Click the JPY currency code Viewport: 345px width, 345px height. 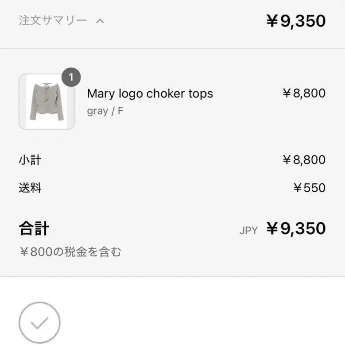point(248,230)
